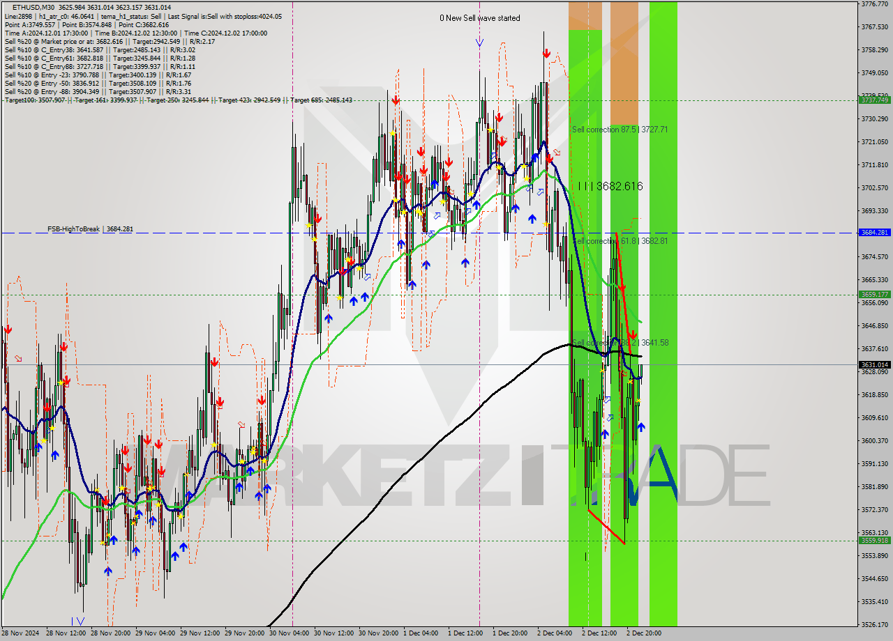
Task: Select 'Sell %20 @ Market price' line
Action: click(x=110, y=41)
